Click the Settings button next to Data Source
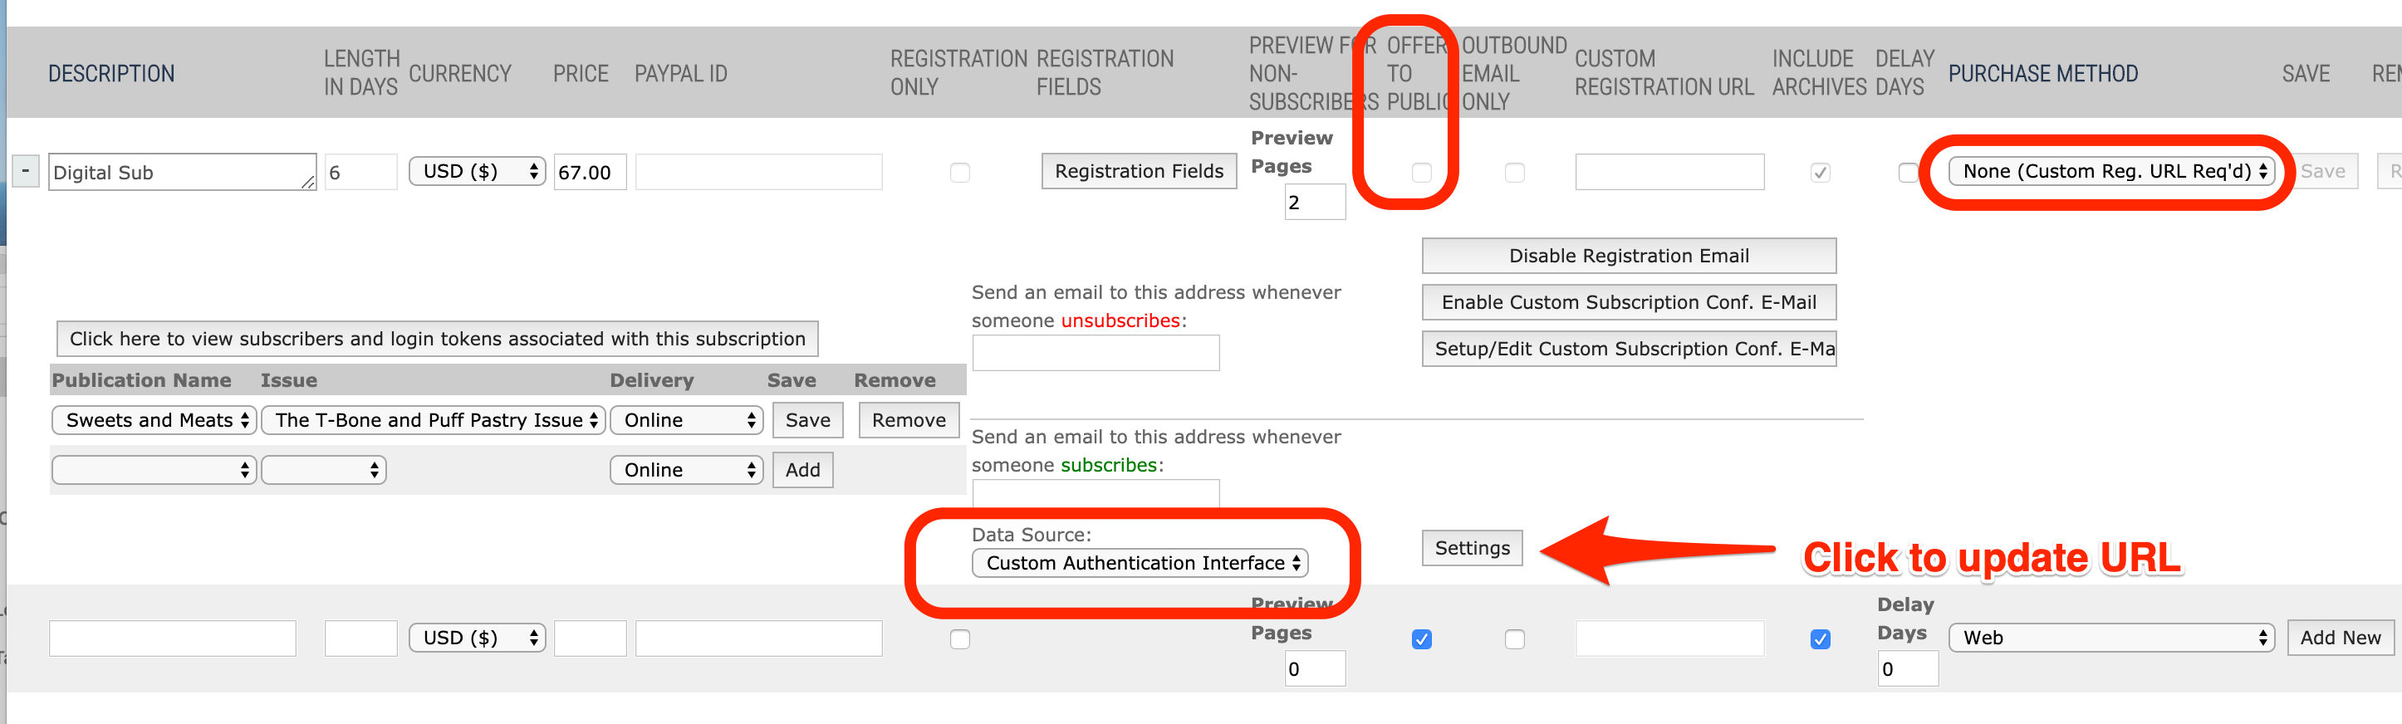This screenshot has width=2402, height=724. 1472,548
